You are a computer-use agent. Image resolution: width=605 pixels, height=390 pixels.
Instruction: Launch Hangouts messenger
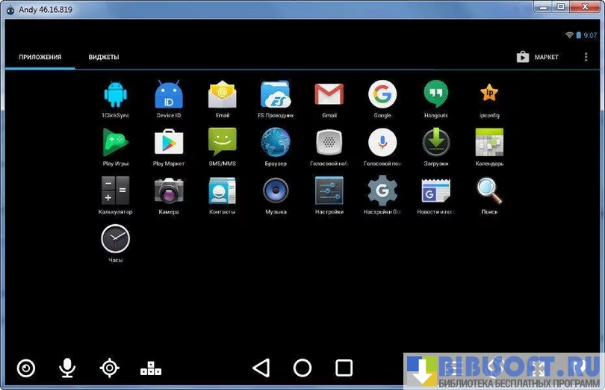pos(435,96)
